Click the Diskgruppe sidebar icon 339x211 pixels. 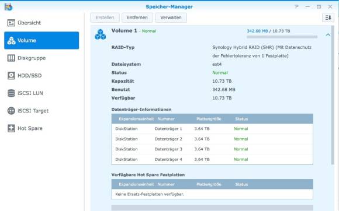click(x=11, y=58)
